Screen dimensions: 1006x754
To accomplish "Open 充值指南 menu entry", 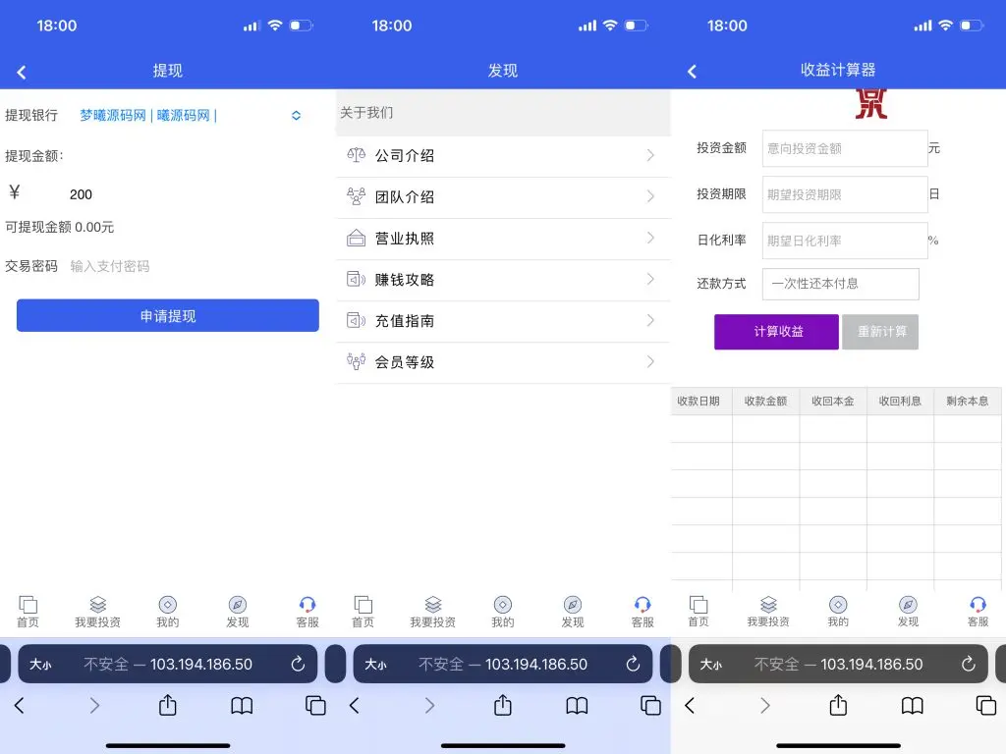I will pyautogui.click(x=405, y=321).
